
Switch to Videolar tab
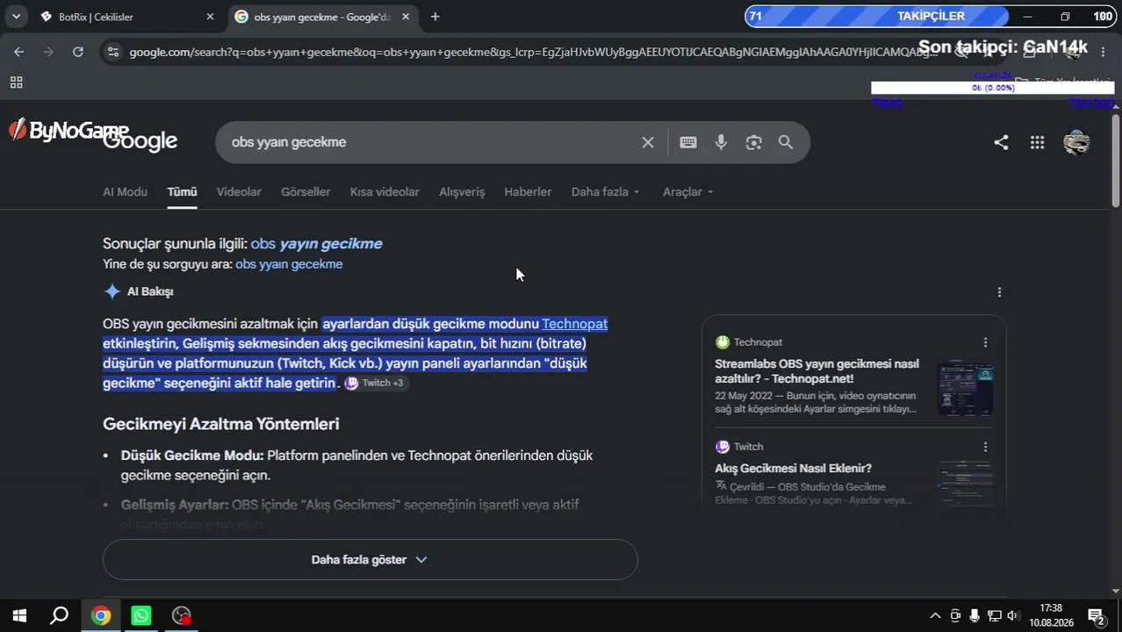click(x=239, y=192)
